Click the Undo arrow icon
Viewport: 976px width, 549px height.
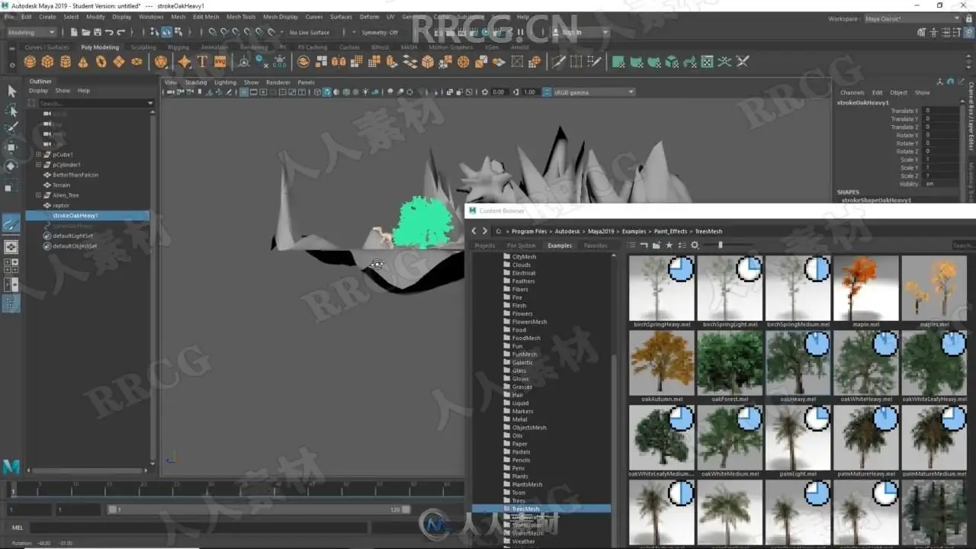pyautogui.click(x=109, y=32)
